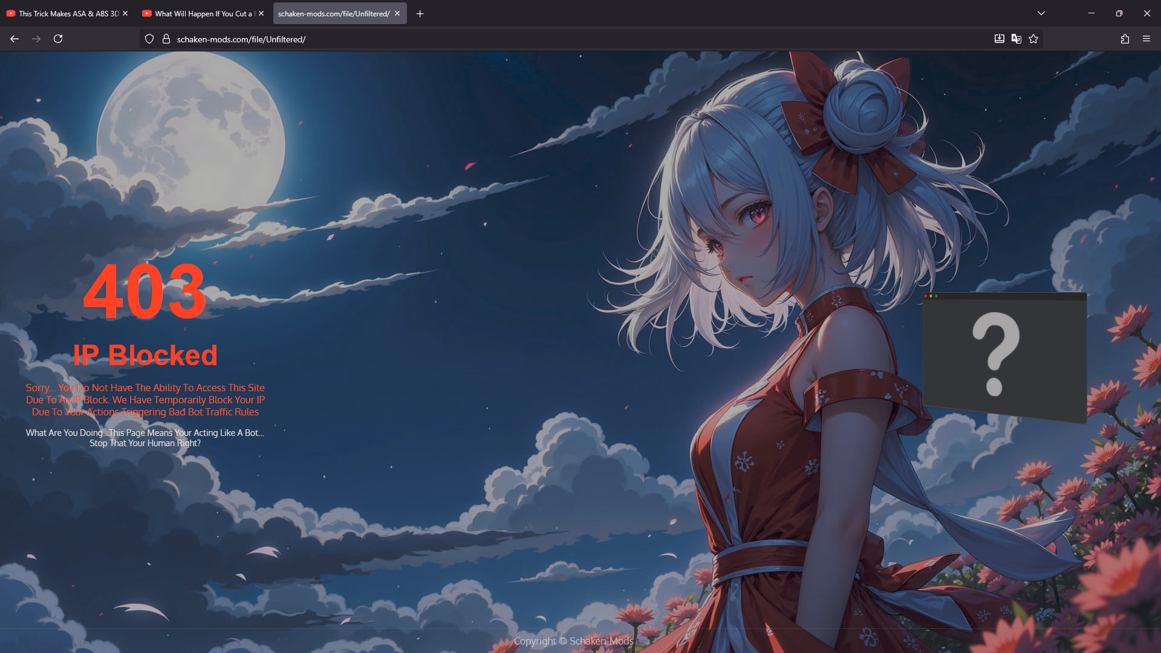Open the tracking protection shield icon
The height and width of the screenshot is (653, 1161).
pos(149,39)
